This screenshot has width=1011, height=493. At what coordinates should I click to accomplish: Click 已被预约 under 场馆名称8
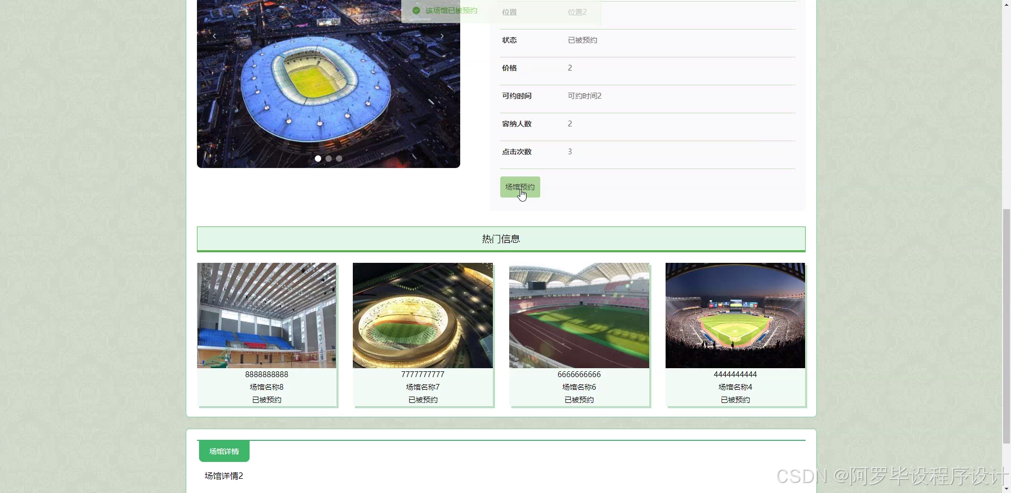click(x=266, y=400)
